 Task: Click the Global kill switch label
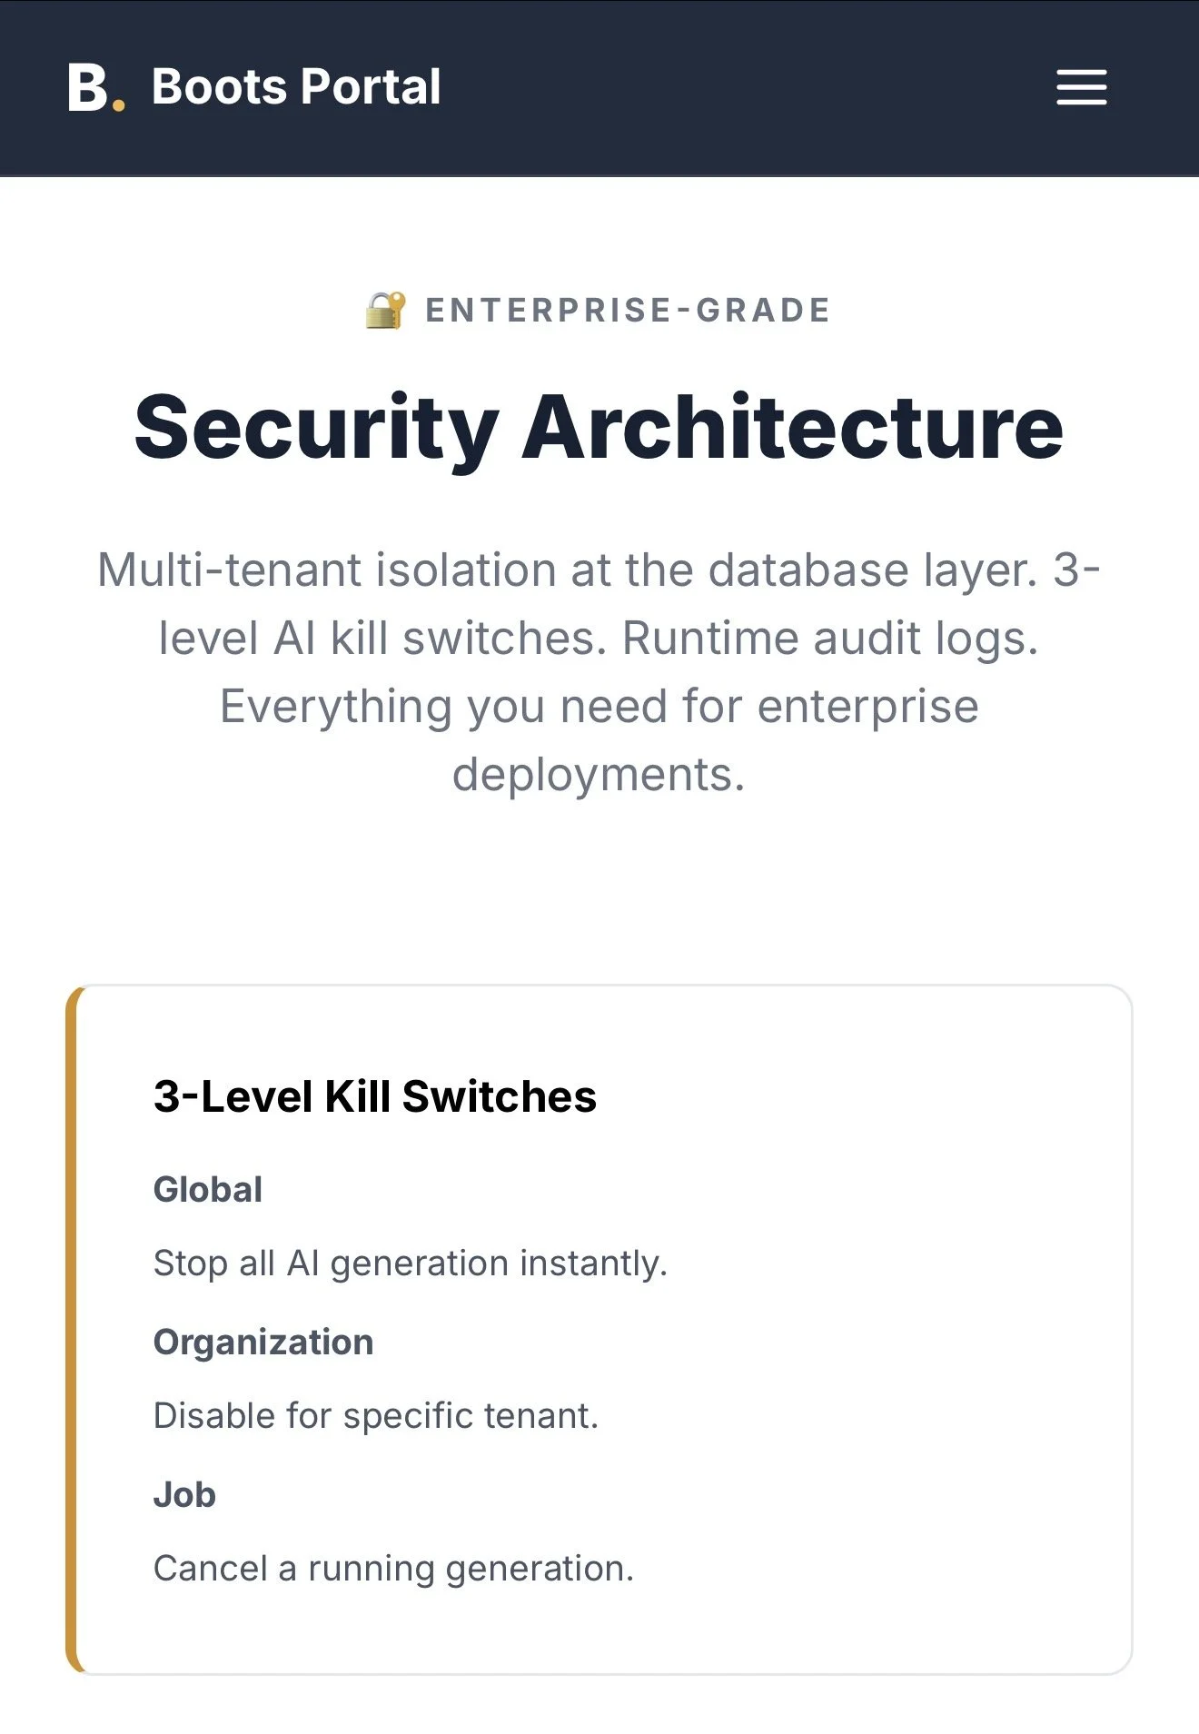(x=208, y=1189)
